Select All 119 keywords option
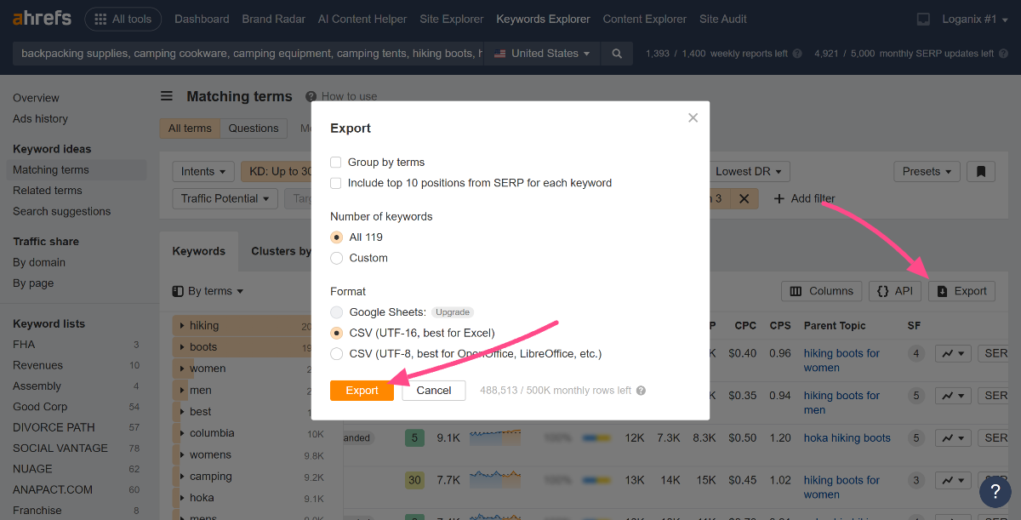 (336, 237)
